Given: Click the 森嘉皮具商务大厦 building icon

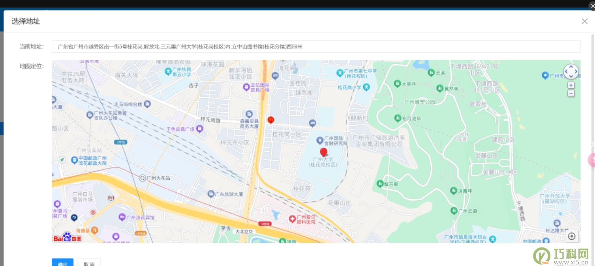Looking at the screenshot, I should (249, 114).
